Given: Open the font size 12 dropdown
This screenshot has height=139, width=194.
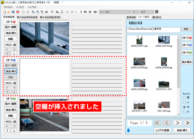Looking at the screenshot, I should (136, 12).
